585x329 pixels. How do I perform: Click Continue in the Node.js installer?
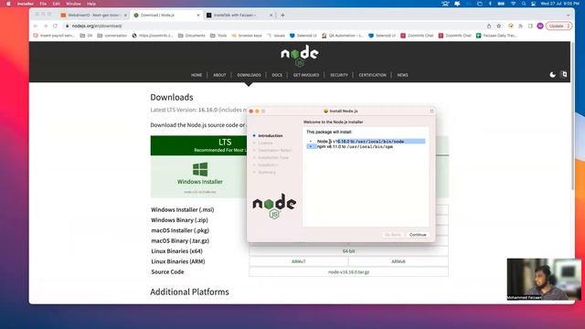[418, 235]
